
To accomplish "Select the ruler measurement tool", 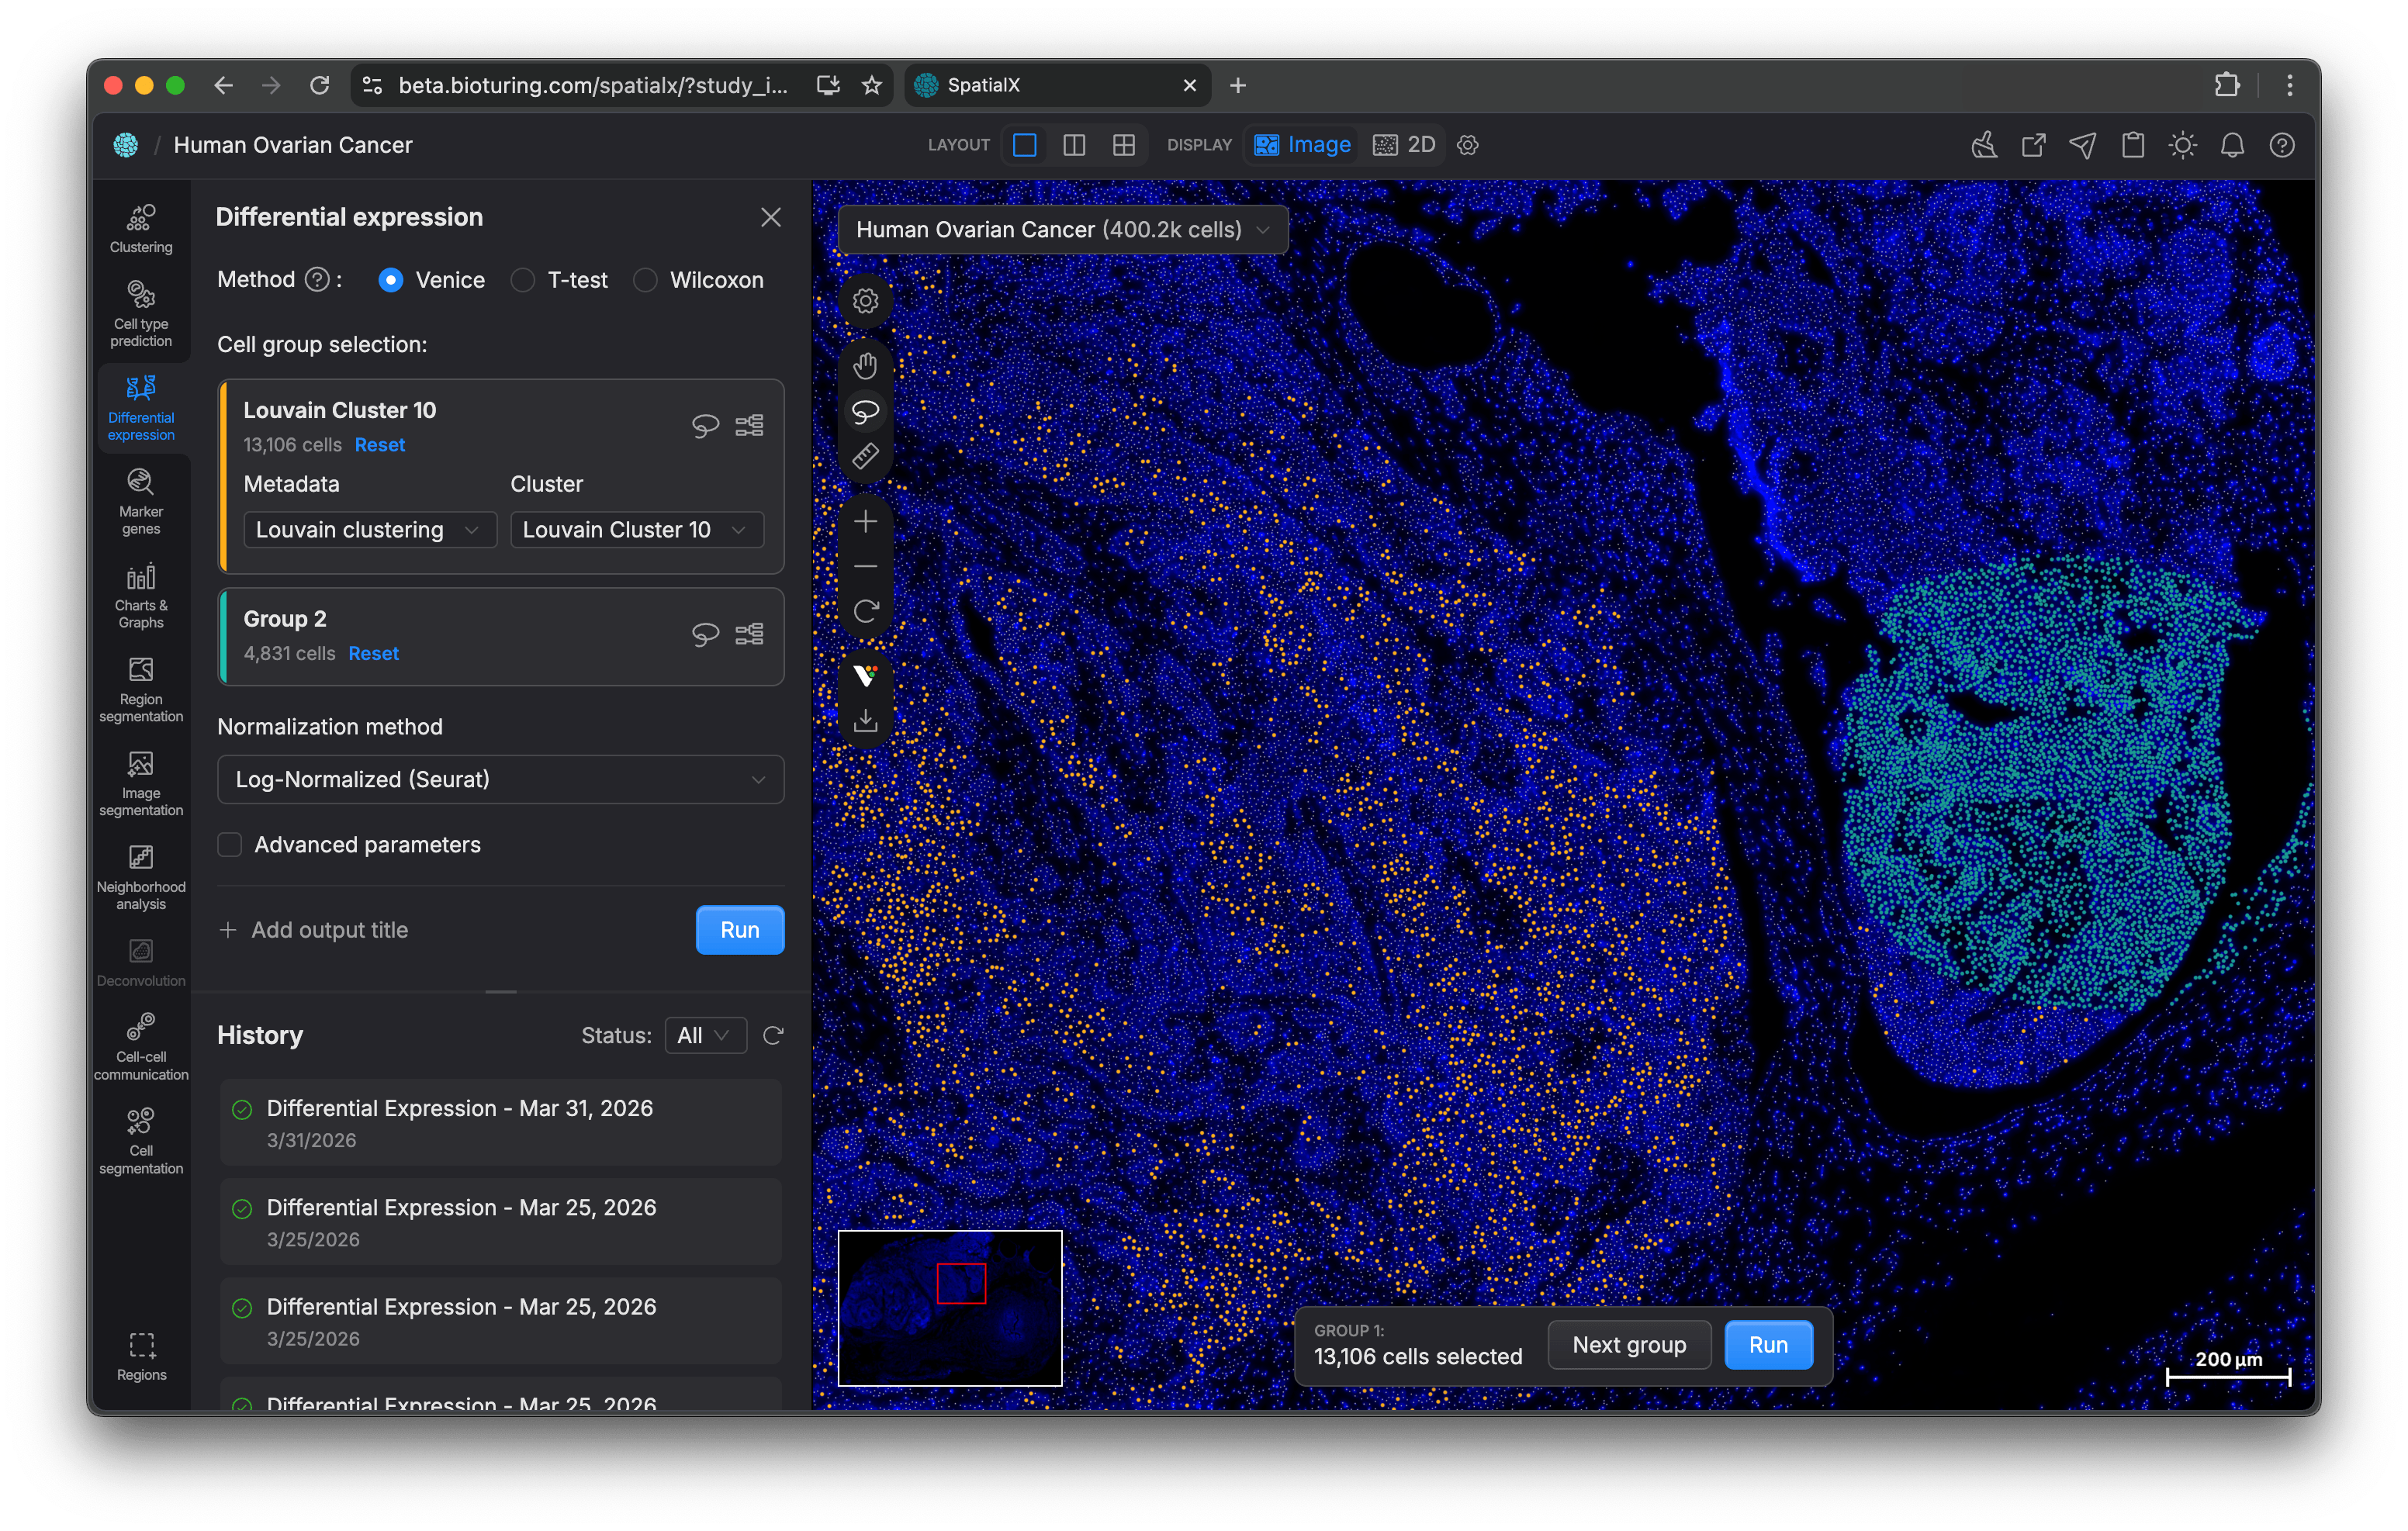I will coord(865,457).
